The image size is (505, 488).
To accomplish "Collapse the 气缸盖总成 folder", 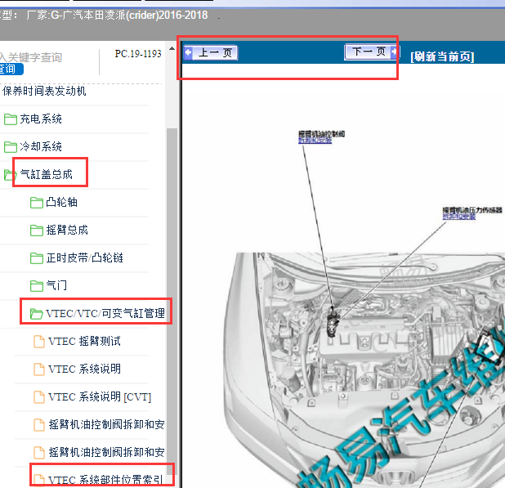I will [x=46, y=174].
